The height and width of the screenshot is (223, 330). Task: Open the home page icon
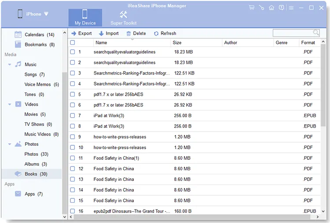271,7
